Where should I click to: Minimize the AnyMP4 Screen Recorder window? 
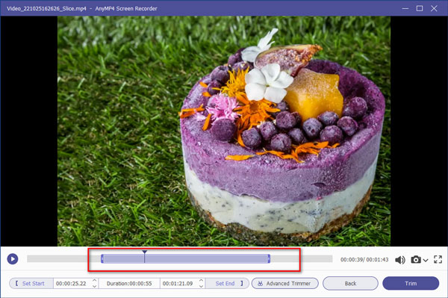tap(405, 8)
